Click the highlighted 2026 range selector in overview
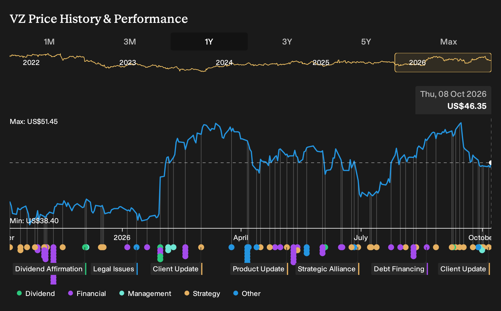This screenshot has height=311, width=501. pyautogui.click(x=443, y=63)
